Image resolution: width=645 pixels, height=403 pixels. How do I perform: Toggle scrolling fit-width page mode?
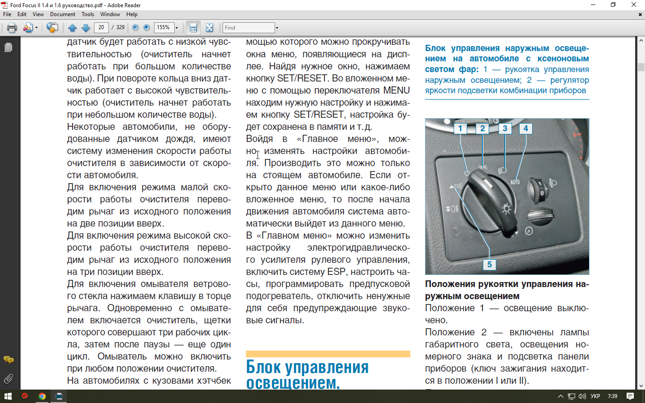(193, 28)
